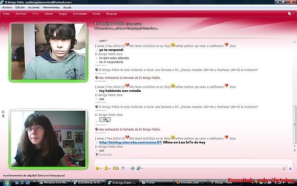Open the fotocasa.es ad text at the bottom
297x186 pixels.
34,176
